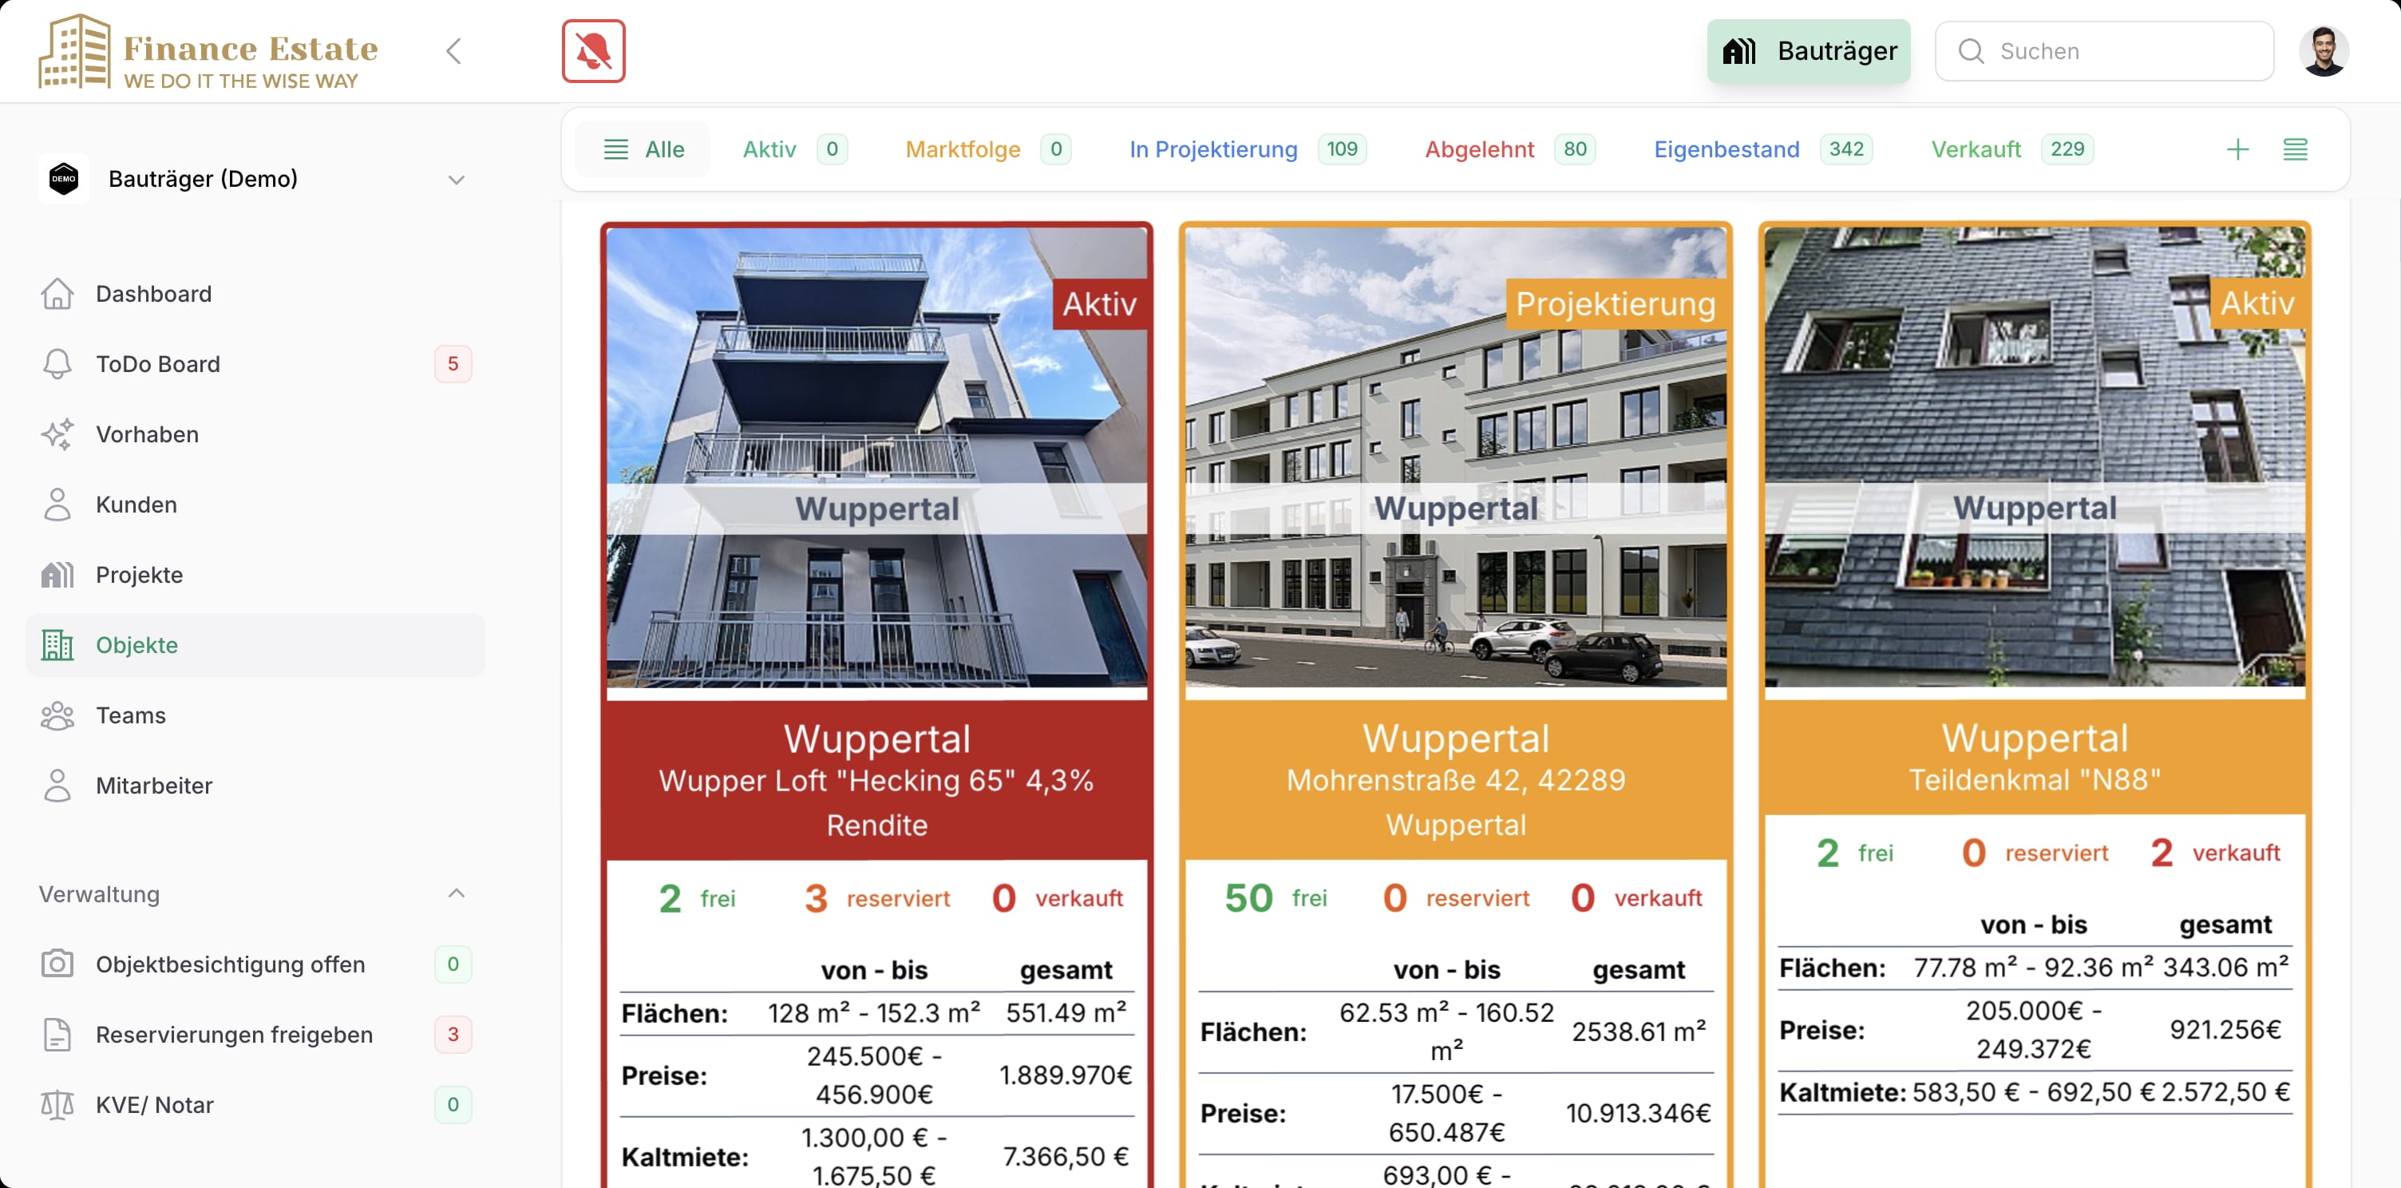
Task: Expand the Bauträger (Demo) dropdown
Action: (x=457, y=177)
